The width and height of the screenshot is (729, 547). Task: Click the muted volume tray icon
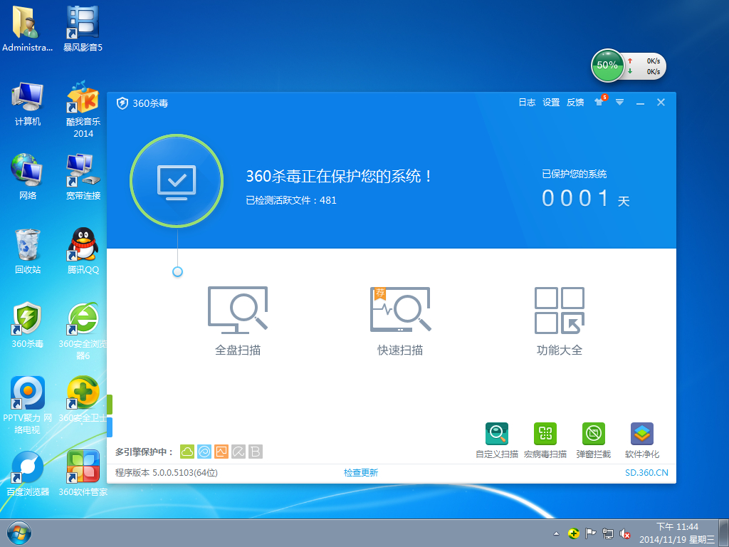[624, 533]
